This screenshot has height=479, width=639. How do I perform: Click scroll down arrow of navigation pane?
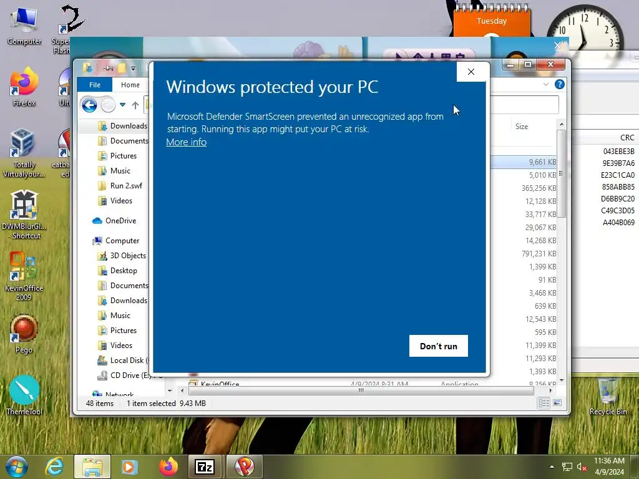[170, 391]
